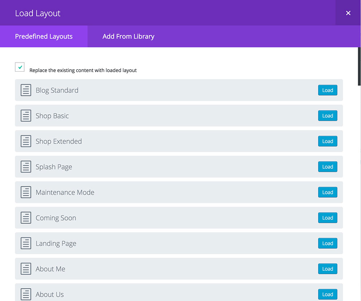The height and width of the screenshot is (301, 361).
Task: Click the Shop Extended layout document icon
Action: tap(26, 141)
